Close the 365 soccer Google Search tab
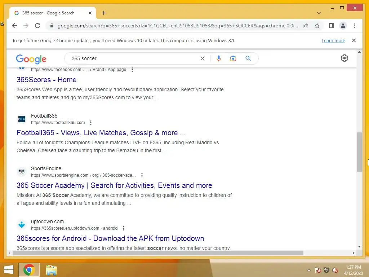369x277 pixels. 90,13
